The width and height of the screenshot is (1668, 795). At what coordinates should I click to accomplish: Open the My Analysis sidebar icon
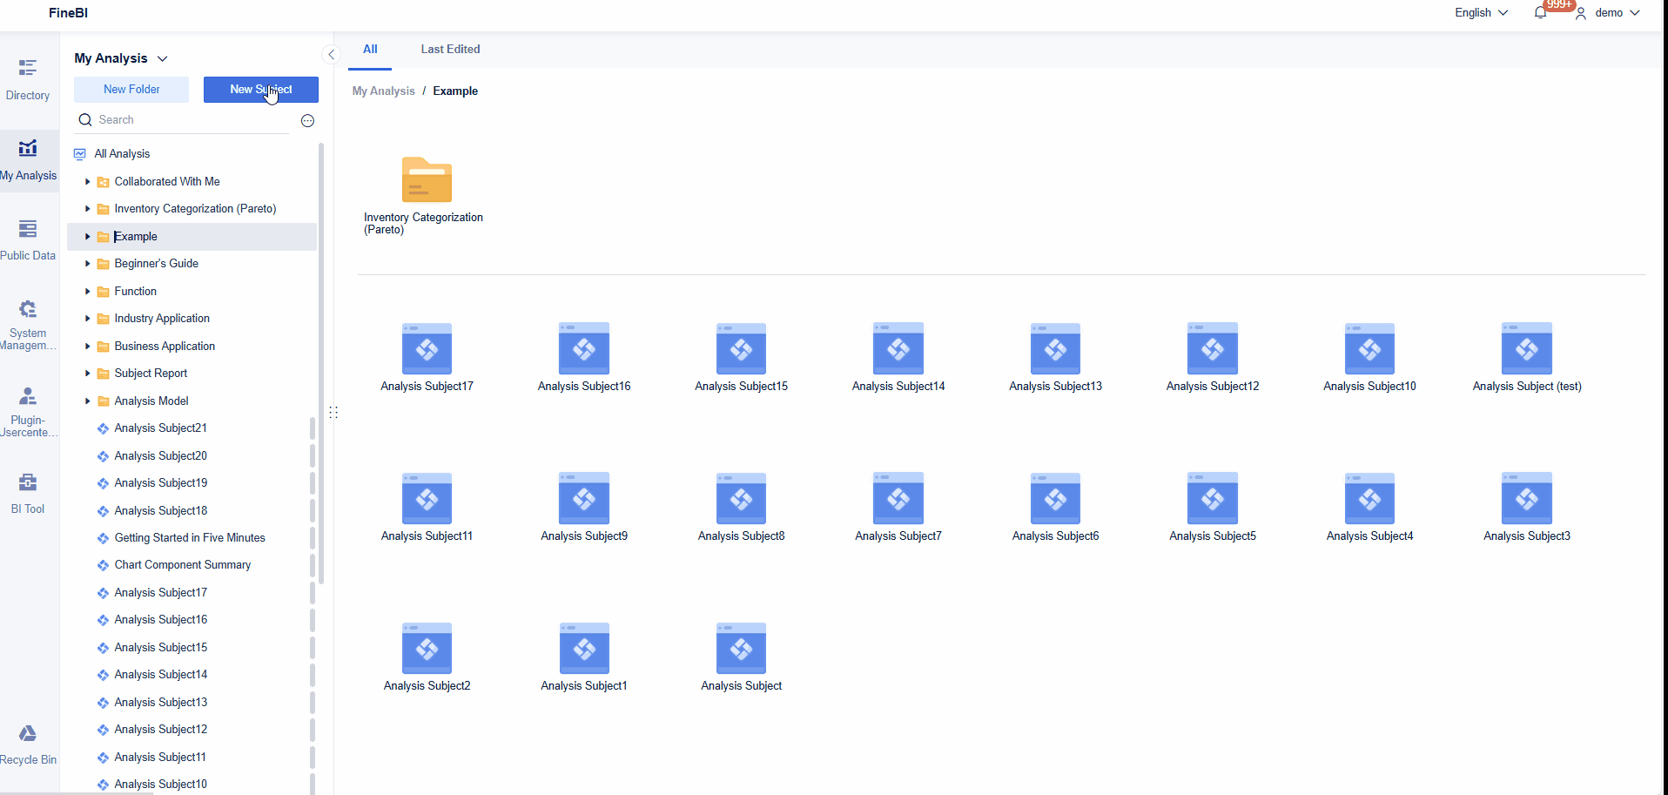coord(28,148)
